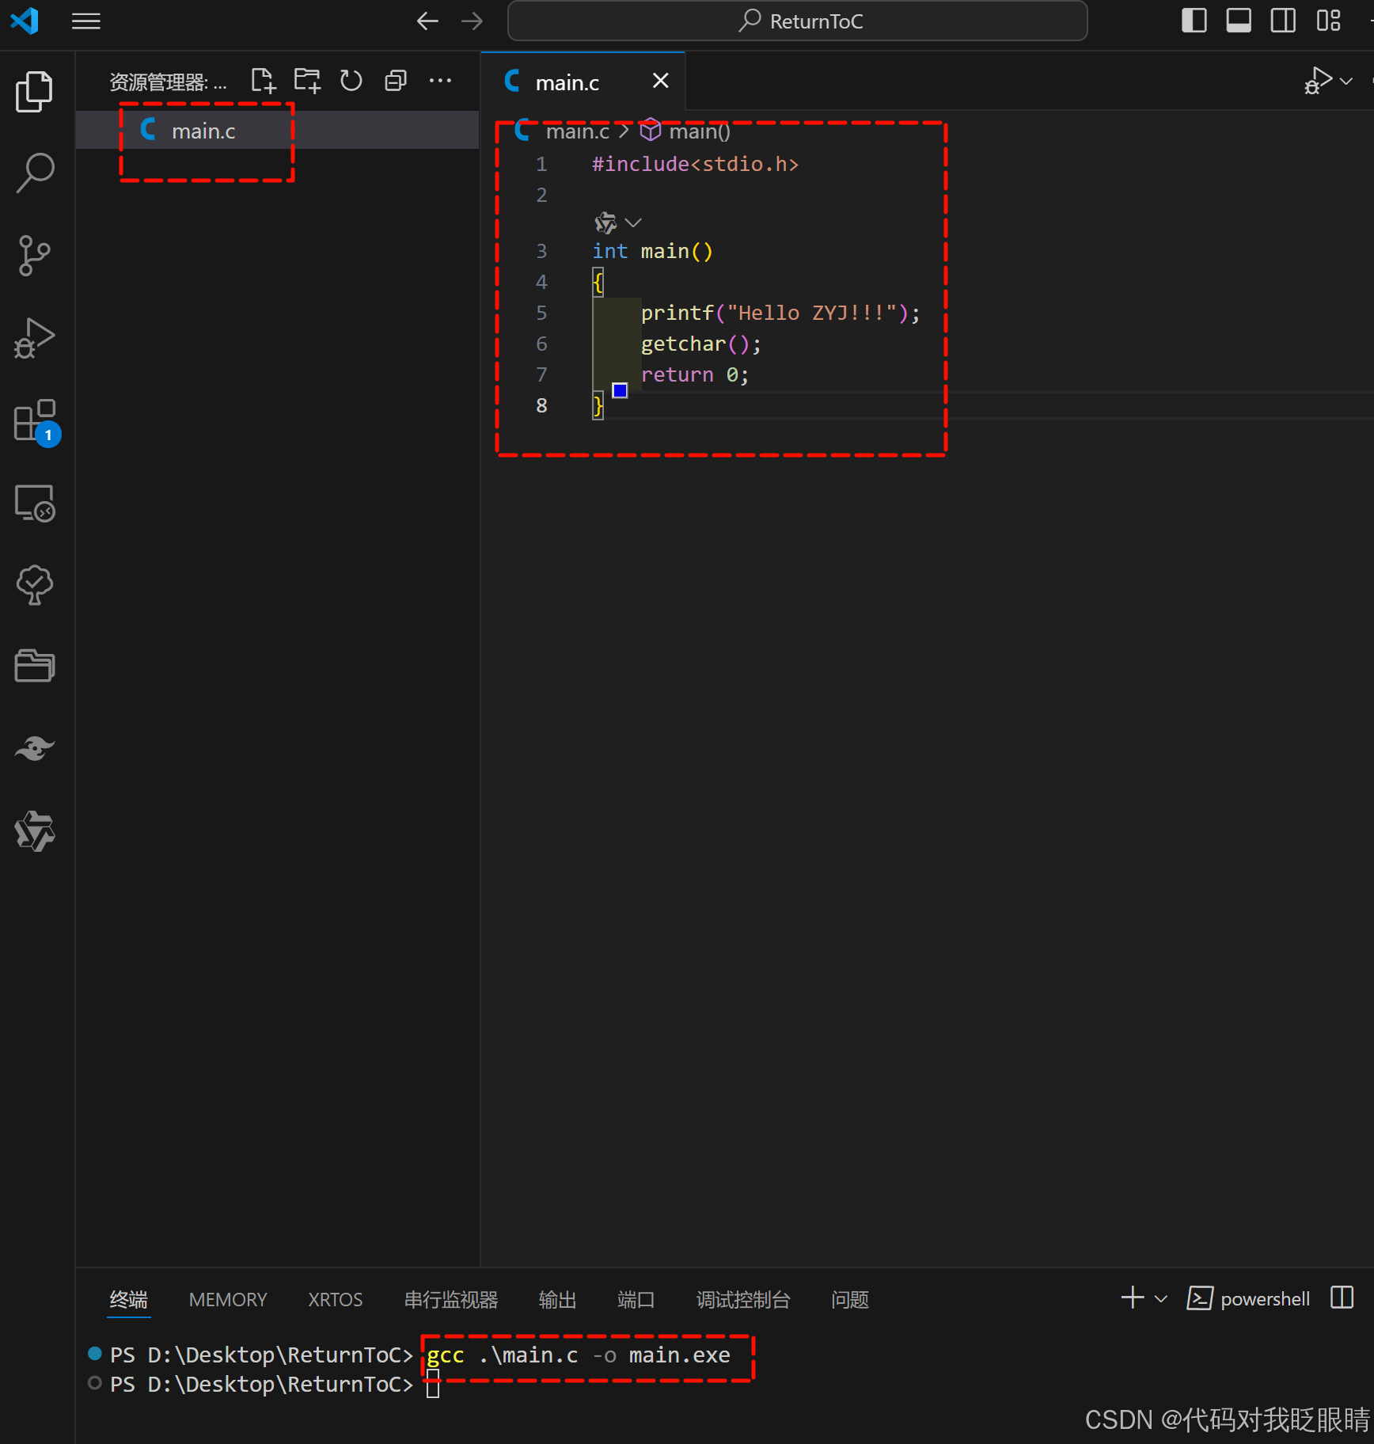Click the blue color square in gutter

620,390
